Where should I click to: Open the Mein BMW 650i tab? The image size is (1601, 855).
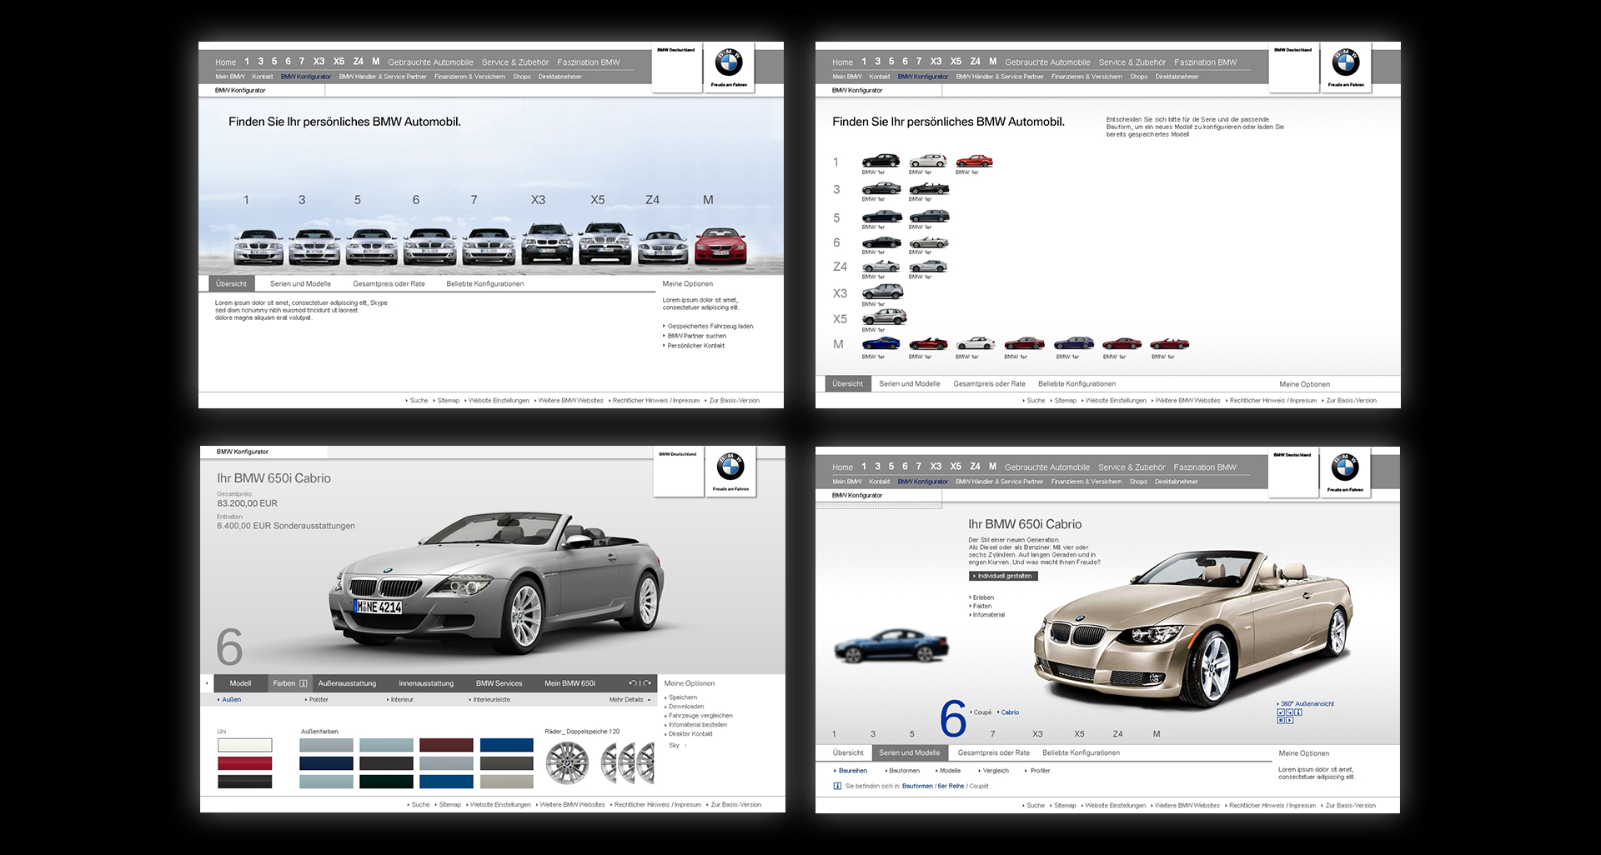click(570, 683)
